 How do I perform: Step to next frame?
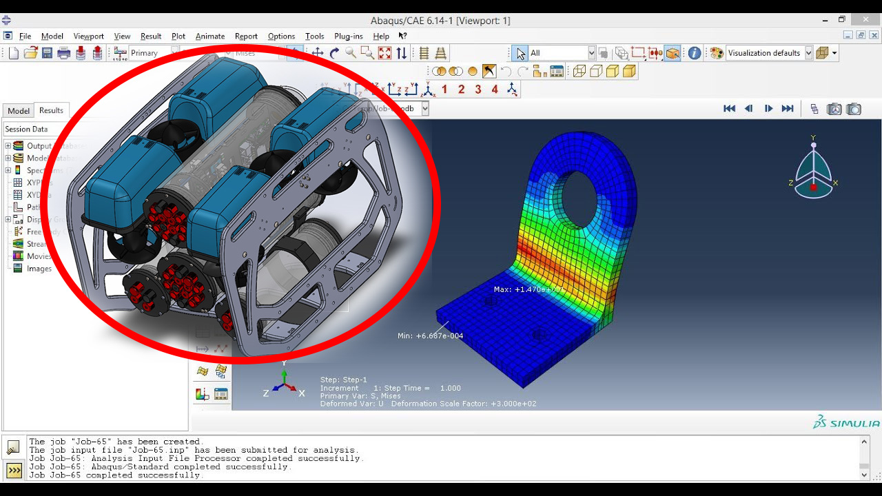coord(768,109)
